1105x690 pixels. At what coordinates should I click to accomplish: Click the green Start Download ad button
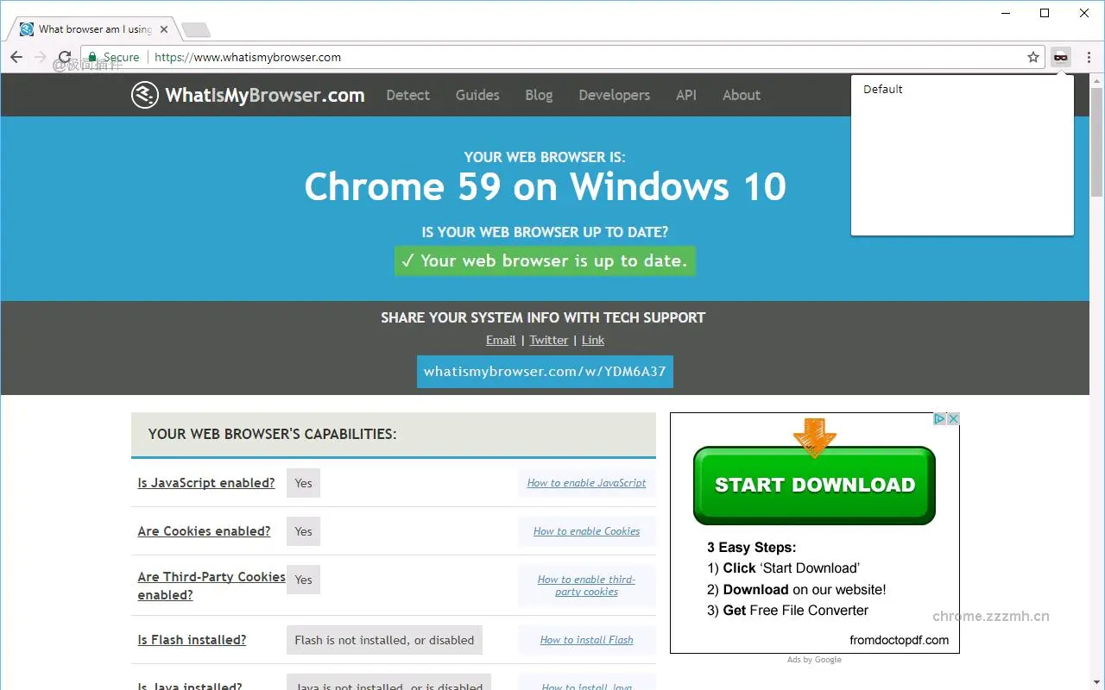(x=813, y=485)
